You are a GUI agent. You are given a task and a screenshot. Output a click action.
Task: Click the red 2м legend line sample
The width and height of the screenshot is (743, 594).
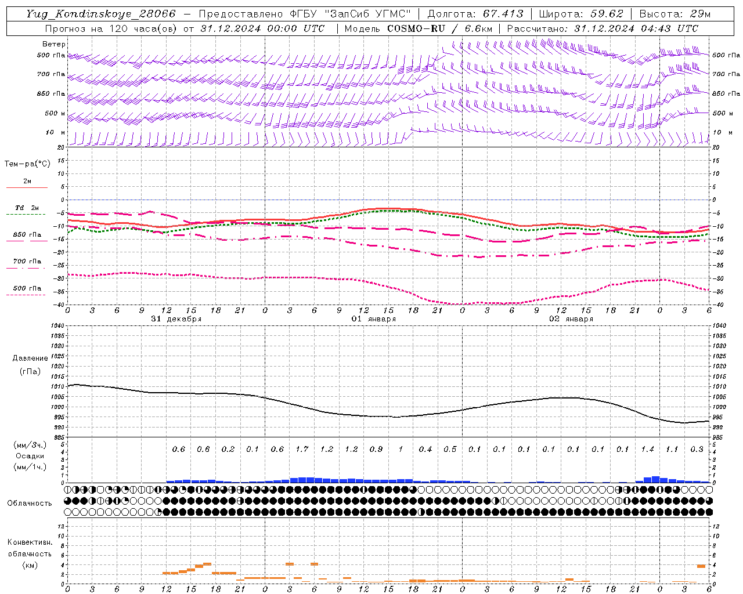click(x=27, y=188)
